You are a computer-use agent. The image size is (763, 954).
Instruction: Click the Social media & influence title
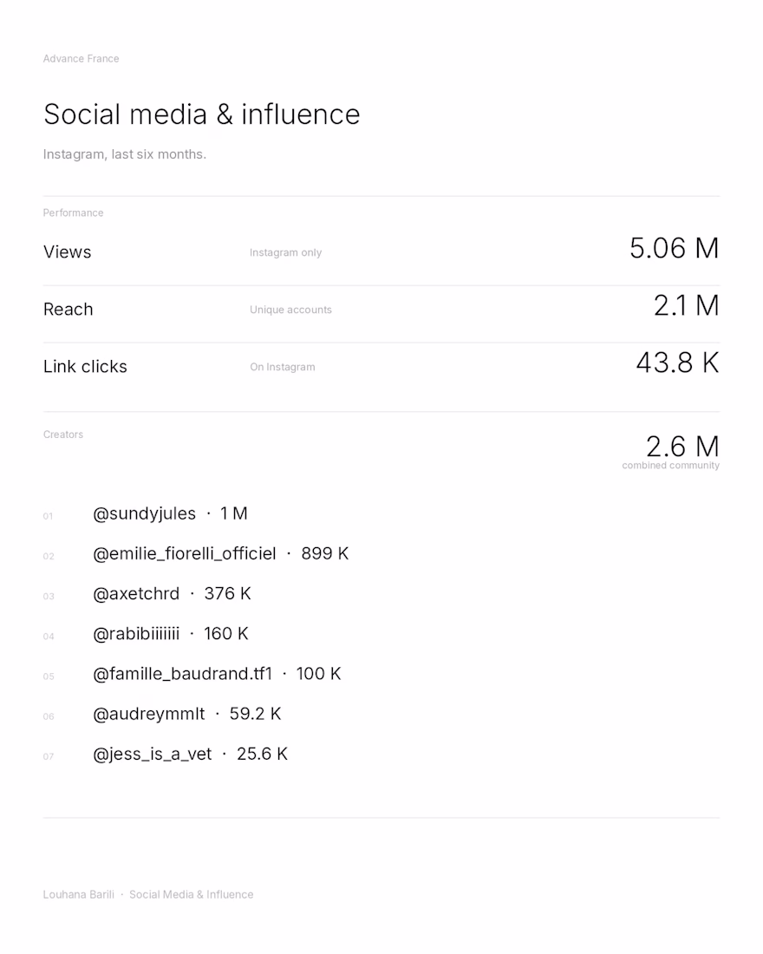click(201, 114)
